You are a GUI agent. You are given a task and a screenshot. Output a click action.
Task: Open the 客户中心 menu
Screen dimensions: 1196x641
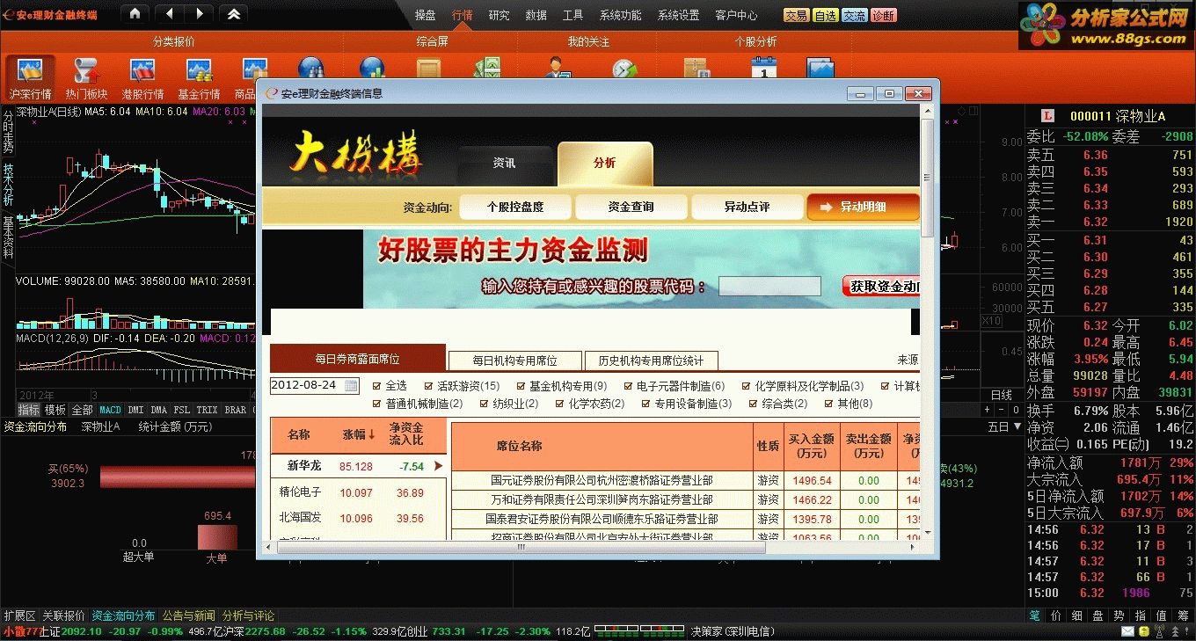pos(736,15)
